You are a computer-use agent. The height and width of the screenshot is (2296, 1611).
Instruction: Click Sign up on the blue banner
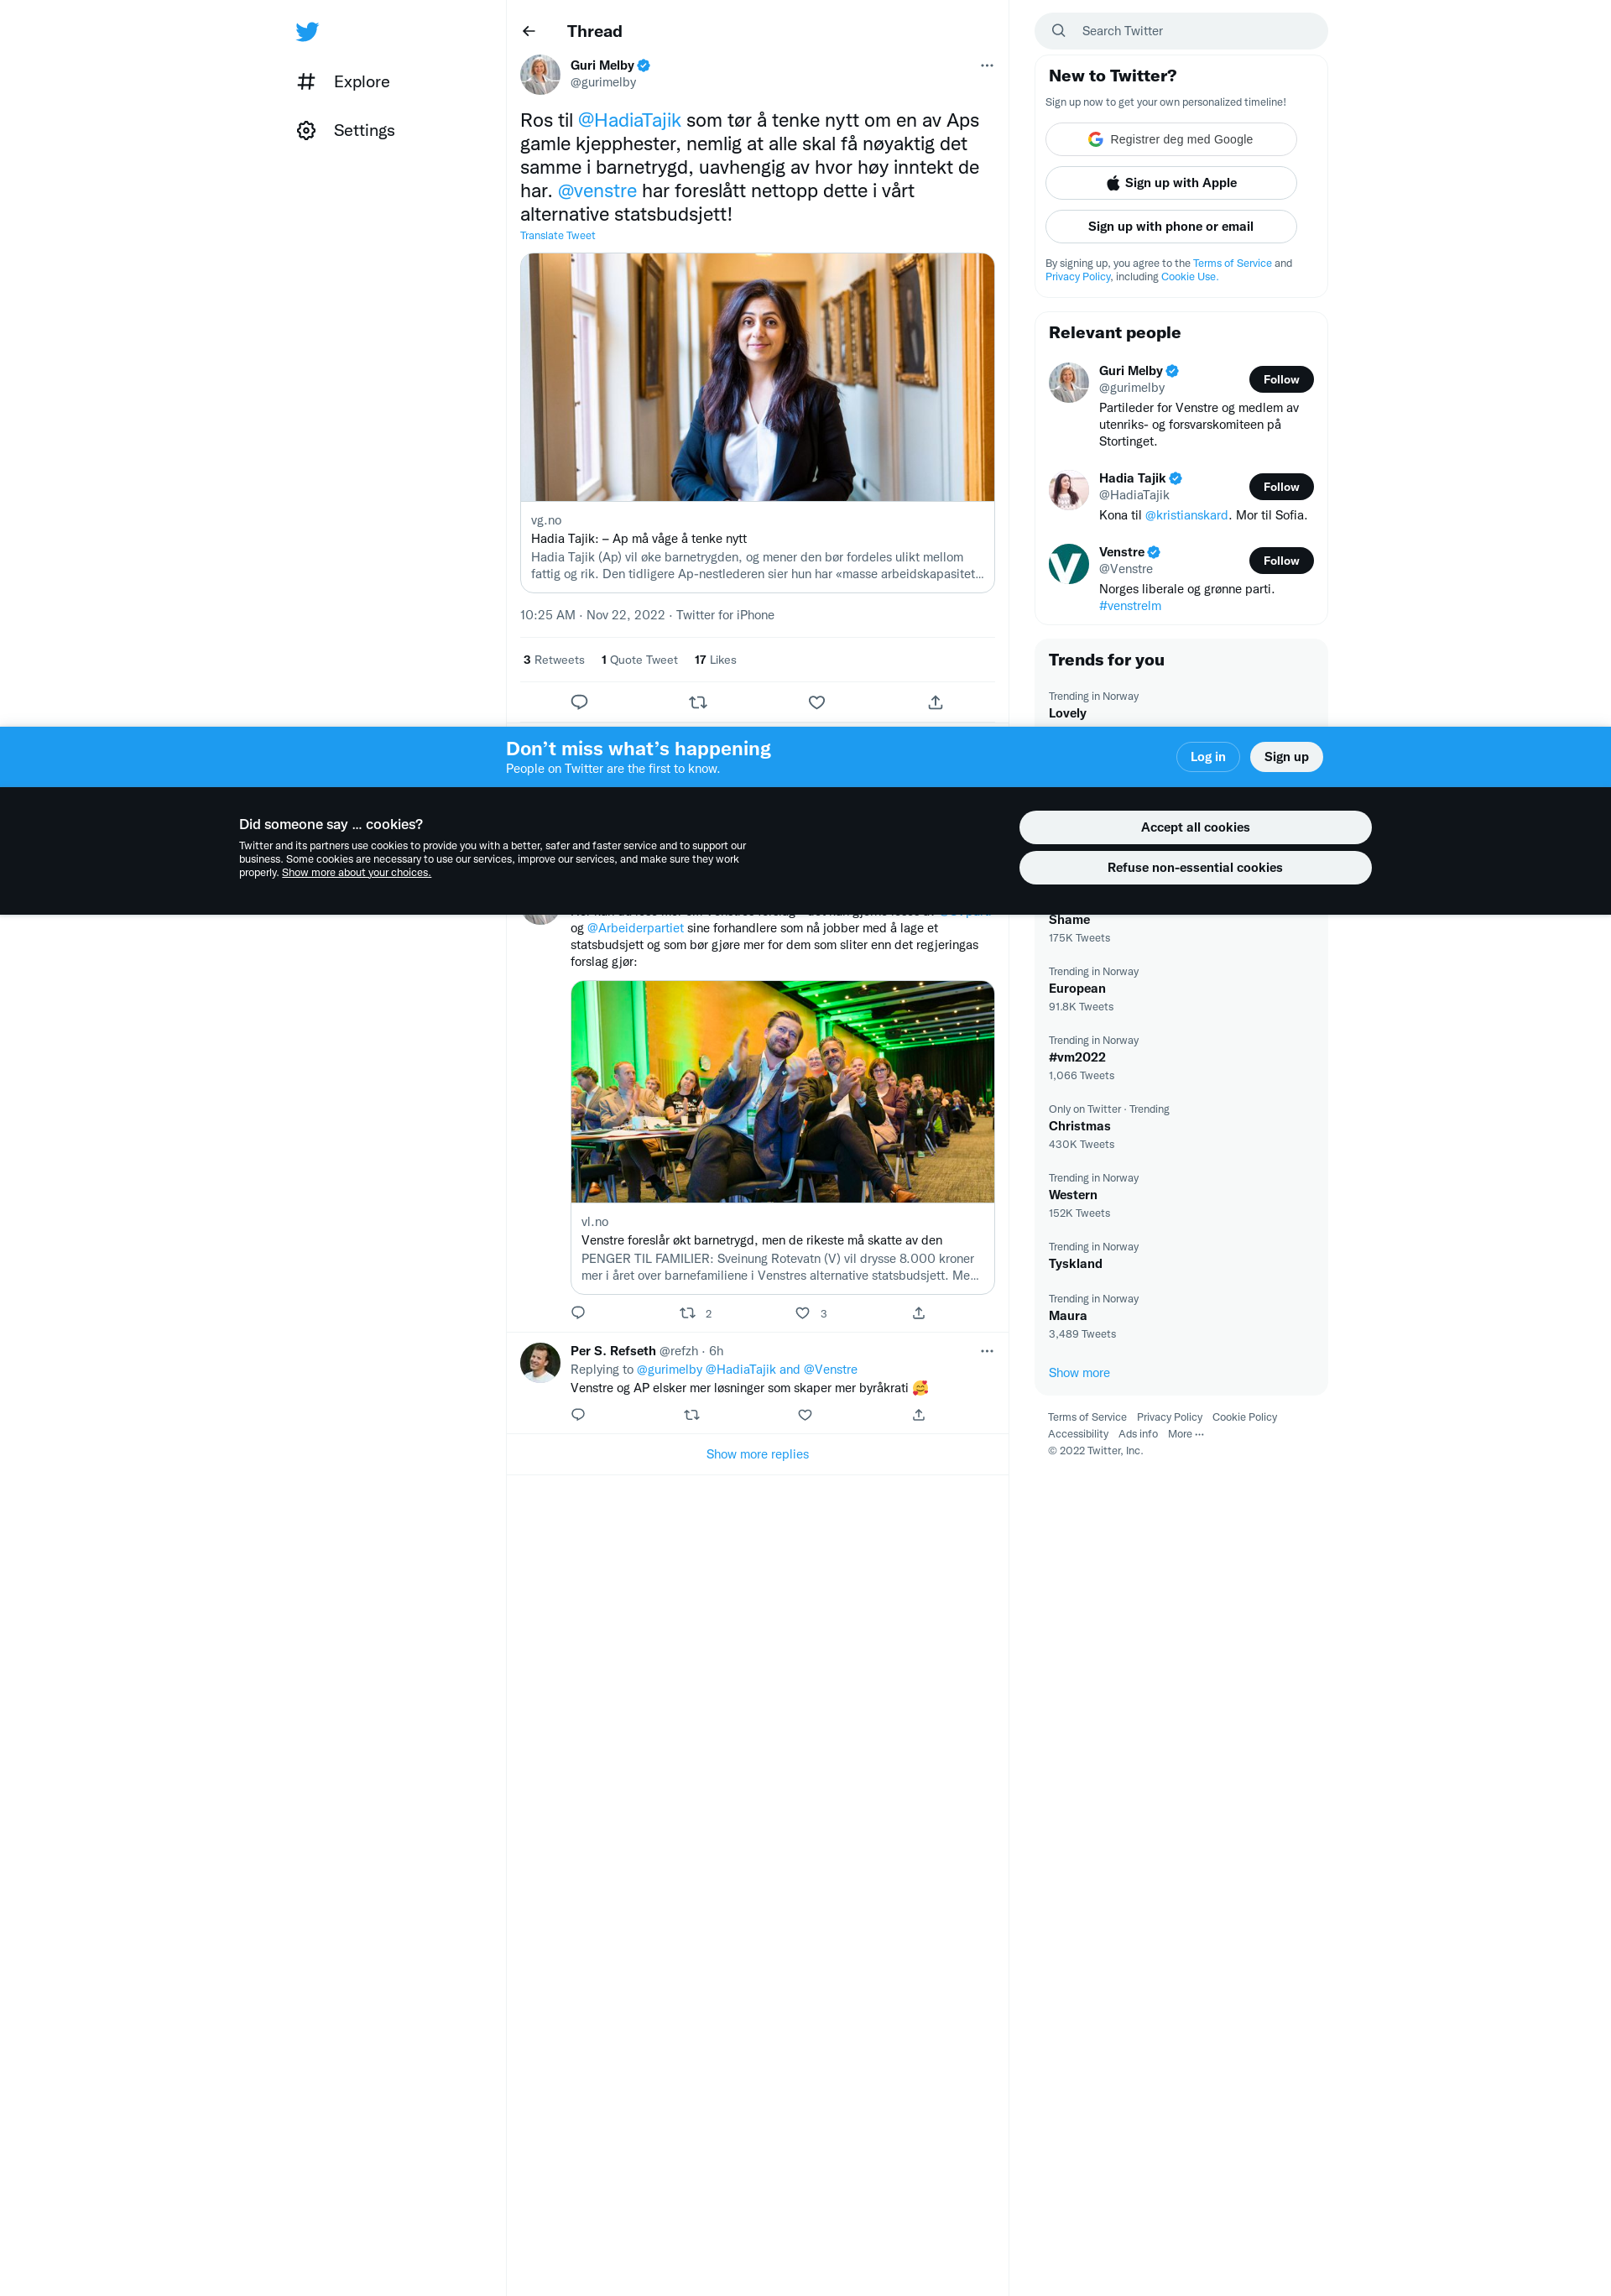pos(1286,757)
